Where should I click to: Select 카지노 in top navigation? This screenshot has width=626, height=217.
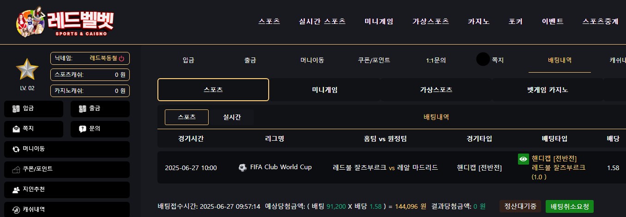[x=479, y=21]
